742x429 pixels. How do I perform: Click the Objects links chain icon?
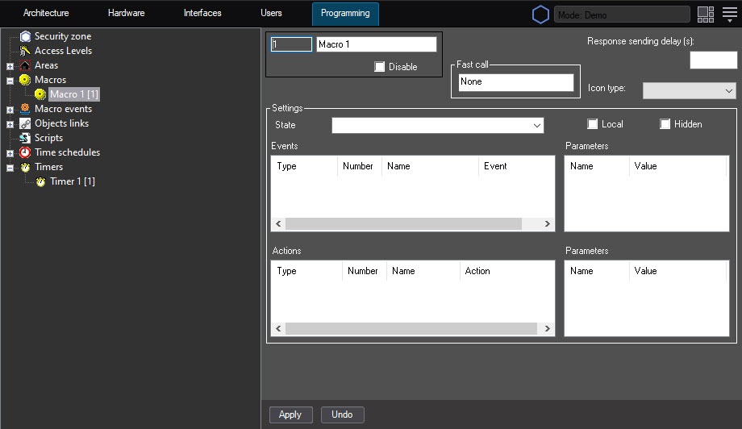pyautogui.click(x=25, y=123)
